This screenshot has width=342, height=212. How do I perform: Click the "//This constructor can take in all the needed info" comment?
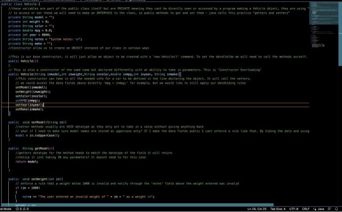tap(133, 79)
